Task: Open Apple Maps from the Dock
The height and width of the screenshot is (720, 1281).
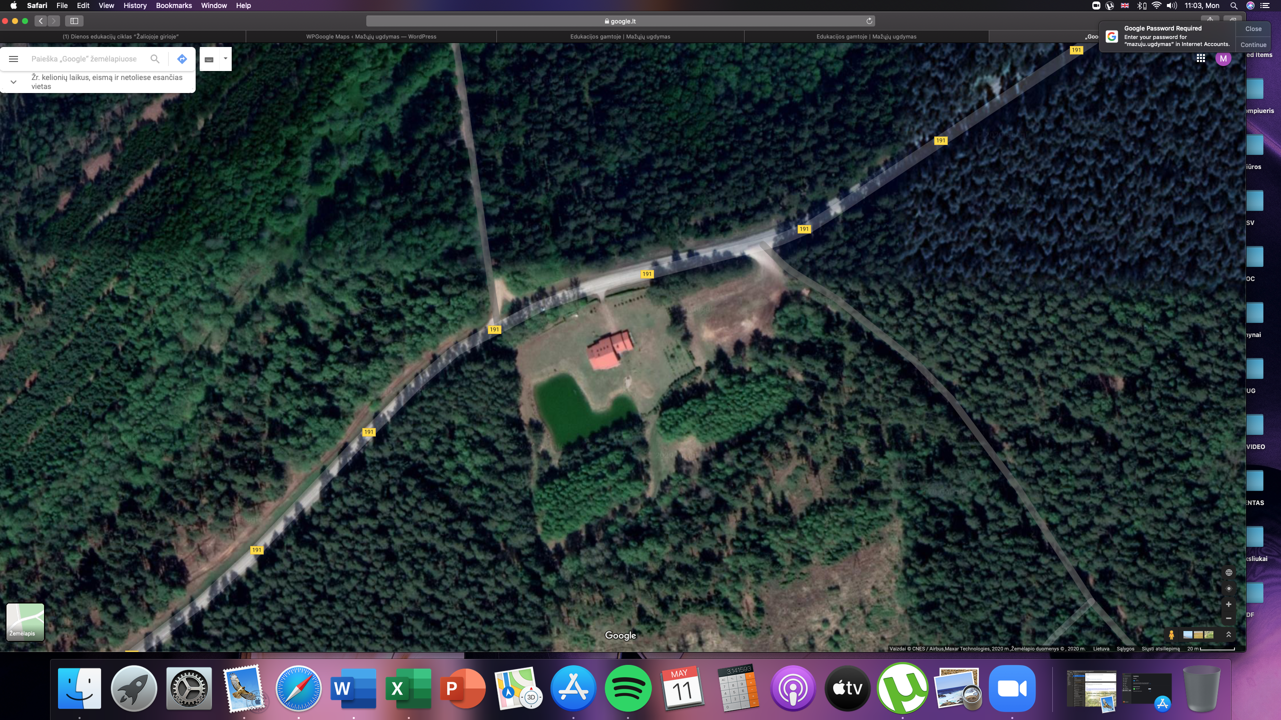Action: [x=518, y=688]
